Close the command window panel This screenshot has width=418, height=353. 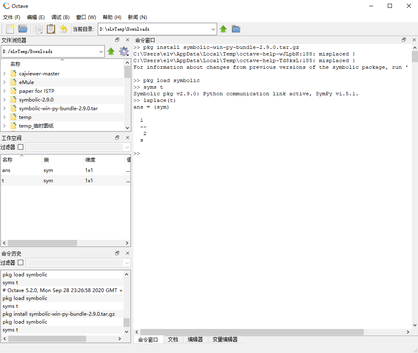414,40
